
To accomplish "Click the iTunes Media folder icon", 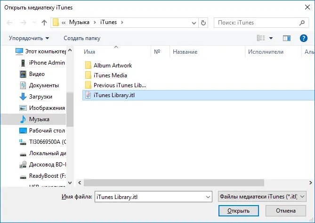I will [88, 75].
